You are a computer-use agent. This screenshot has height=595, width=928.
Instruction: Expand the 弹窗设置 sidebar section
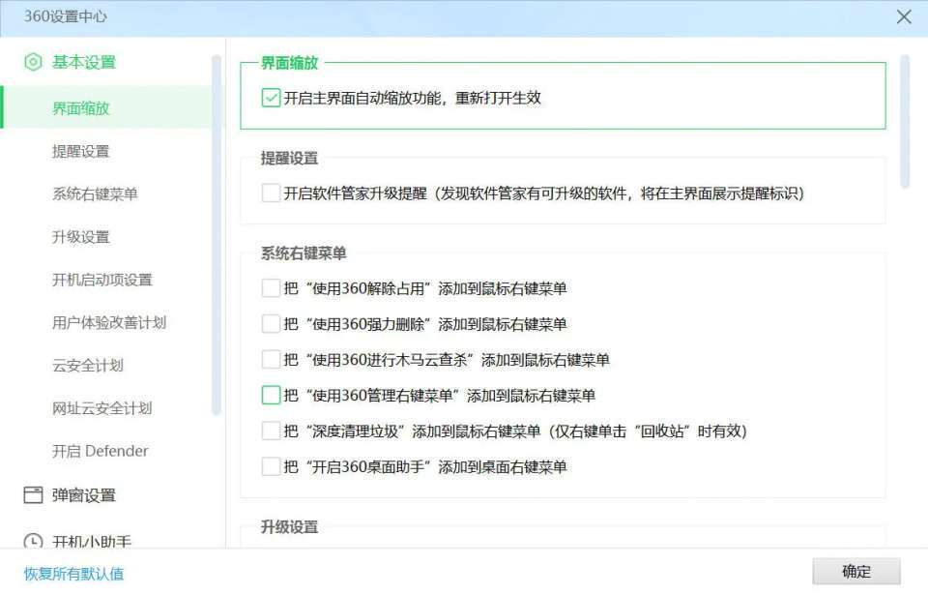[x=83, y=495]
